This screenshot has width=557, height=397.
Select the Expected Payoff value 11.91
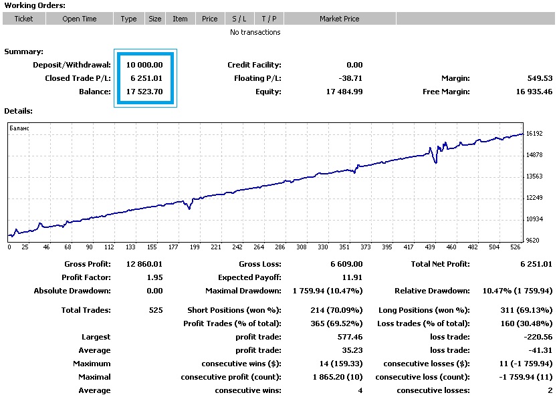coord(352,277)
